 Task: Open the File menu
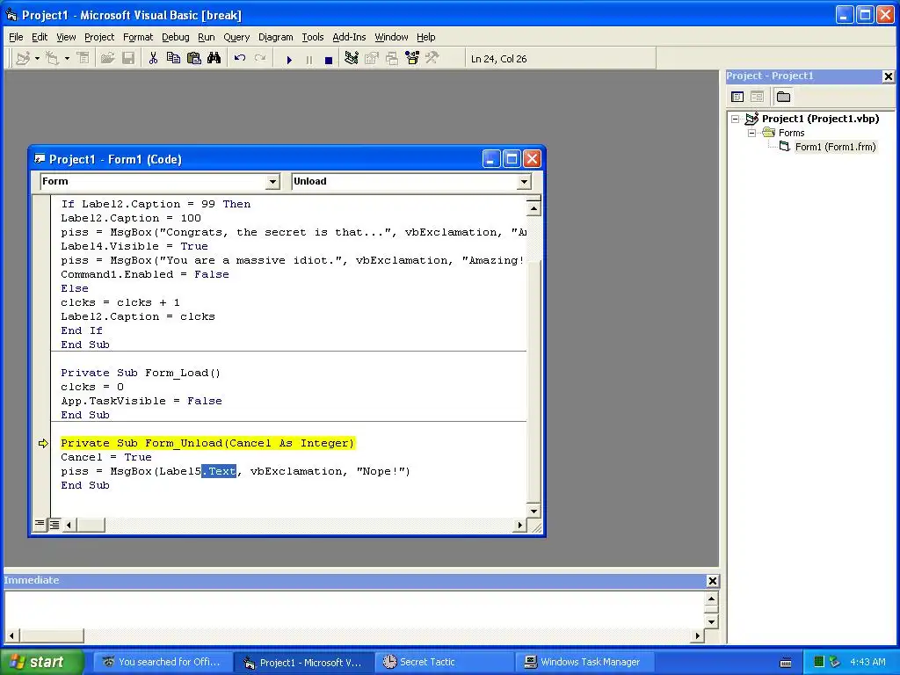pyautogui.click(x=16, y=37)
